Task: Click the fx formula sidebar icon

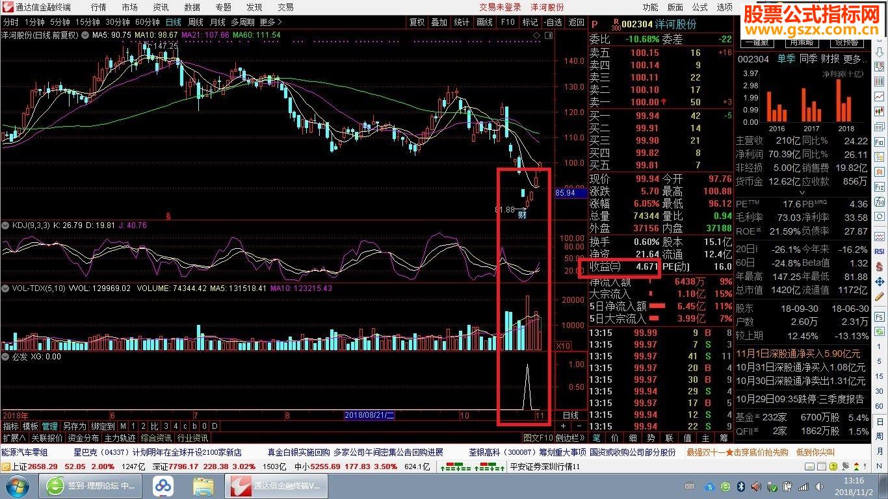Action: (880, 202)
